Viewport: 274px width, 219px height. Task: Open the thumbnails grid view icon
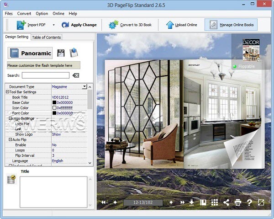(214, 202)
